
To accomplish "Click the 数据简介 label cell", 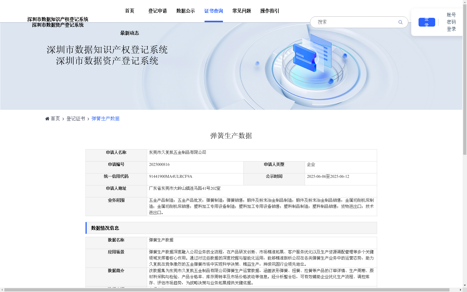I will click(116, 277).
